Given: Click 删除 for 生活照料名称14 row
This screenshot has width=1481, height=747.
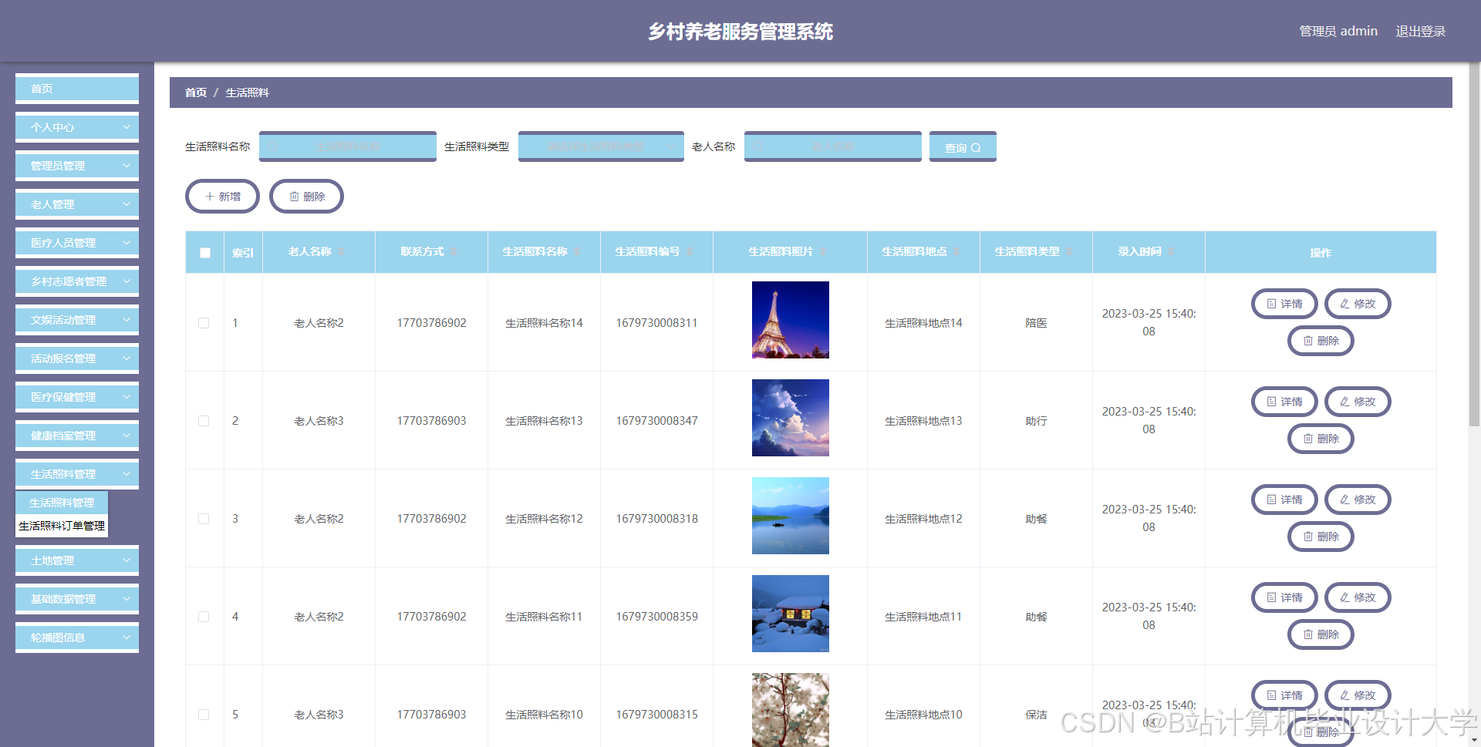Looking at the screenshot, I should (1321, 341).
